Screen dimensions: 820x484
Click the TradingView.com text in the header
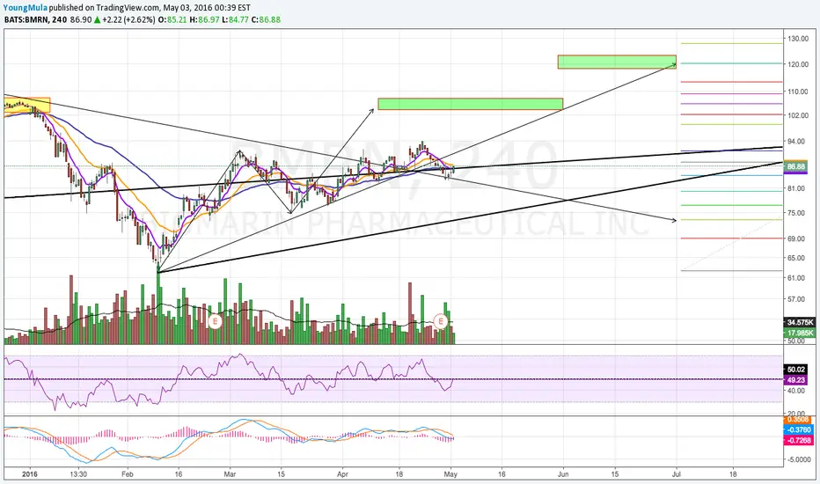pos(128,8)
